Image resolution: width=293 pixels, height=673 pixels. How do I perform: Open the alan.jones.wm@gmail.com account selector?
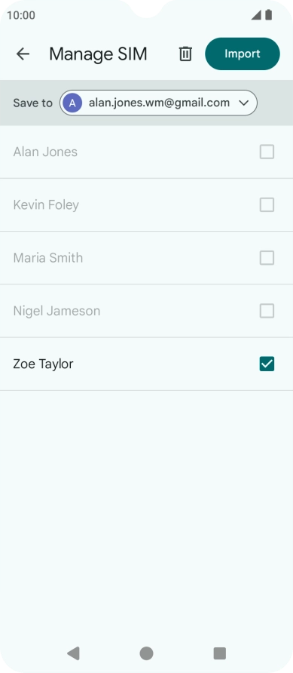pyautogui.click(x=158, y=103)
